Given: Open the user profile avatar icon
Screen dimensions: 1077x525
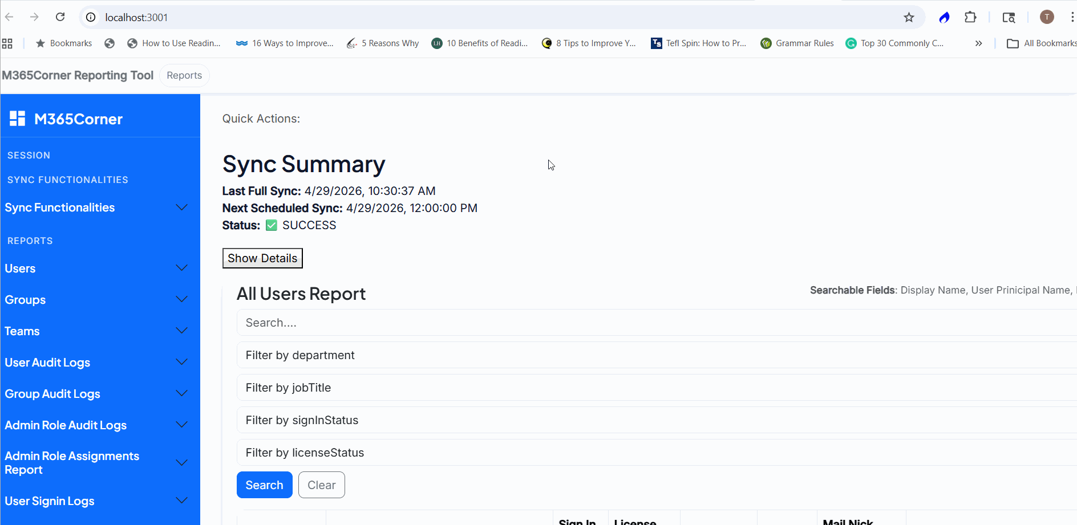Looking at the screenshot, I should click(1046, 17).
